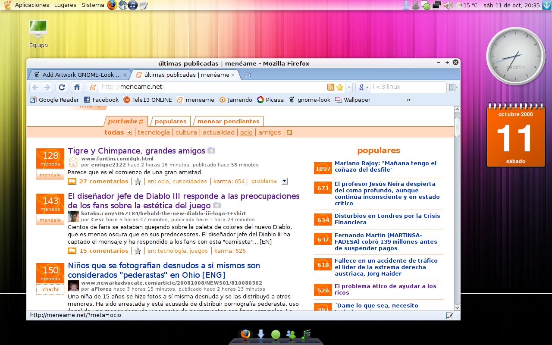The image size is (552, 345).
Task: Filter by tecnología category
Action: 154,132
